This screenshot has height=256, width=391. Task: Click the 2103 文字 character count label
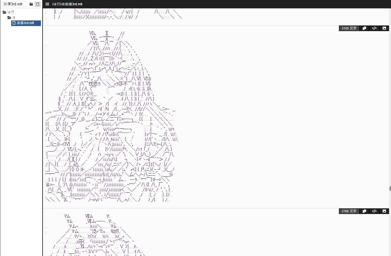point(349,28)
